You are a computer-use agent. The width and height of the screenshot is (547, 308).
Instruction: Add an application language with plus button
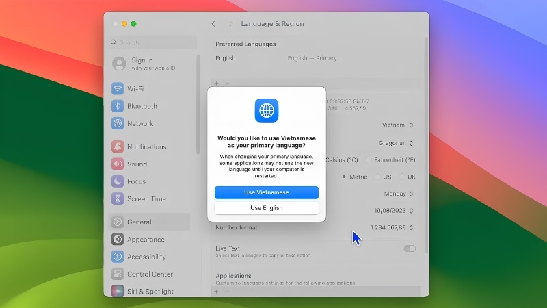click(x=217, y=292)
